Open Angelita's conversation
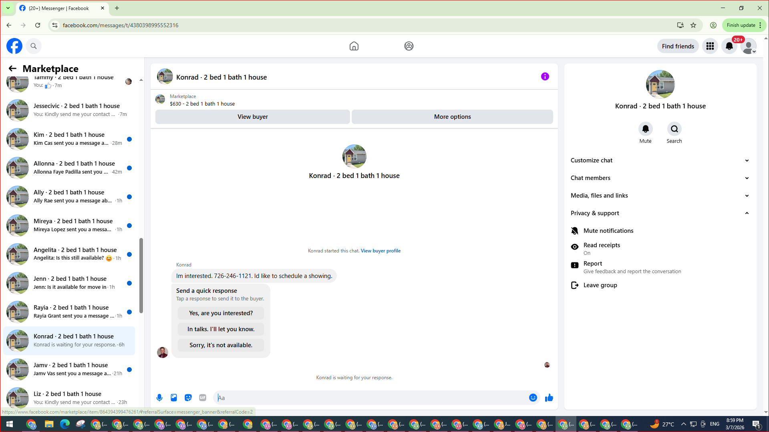Viewport: 769px width, 432px height. 69,254
